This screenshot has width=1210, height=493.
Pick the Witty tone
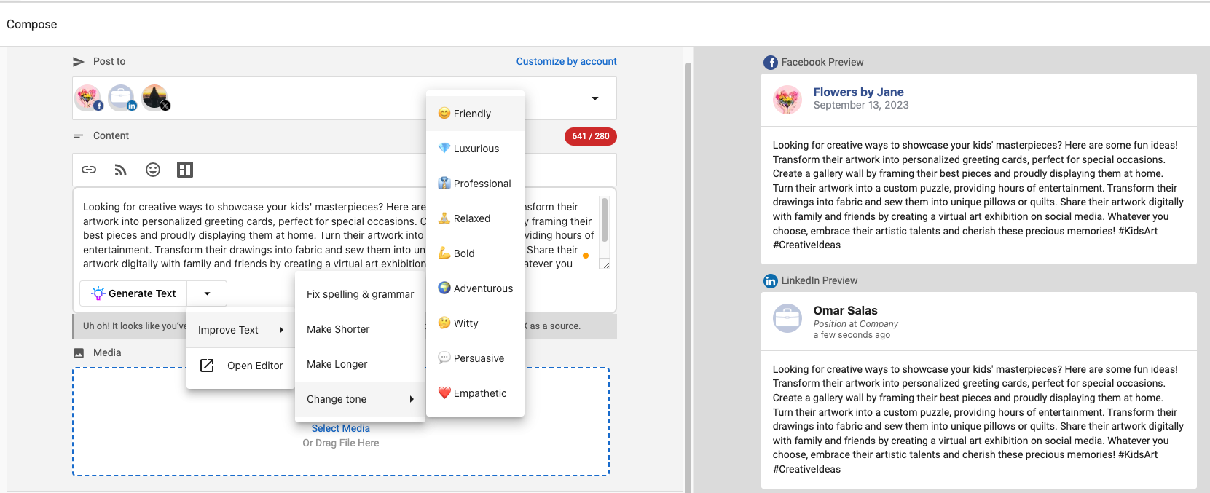coord(475,323)
